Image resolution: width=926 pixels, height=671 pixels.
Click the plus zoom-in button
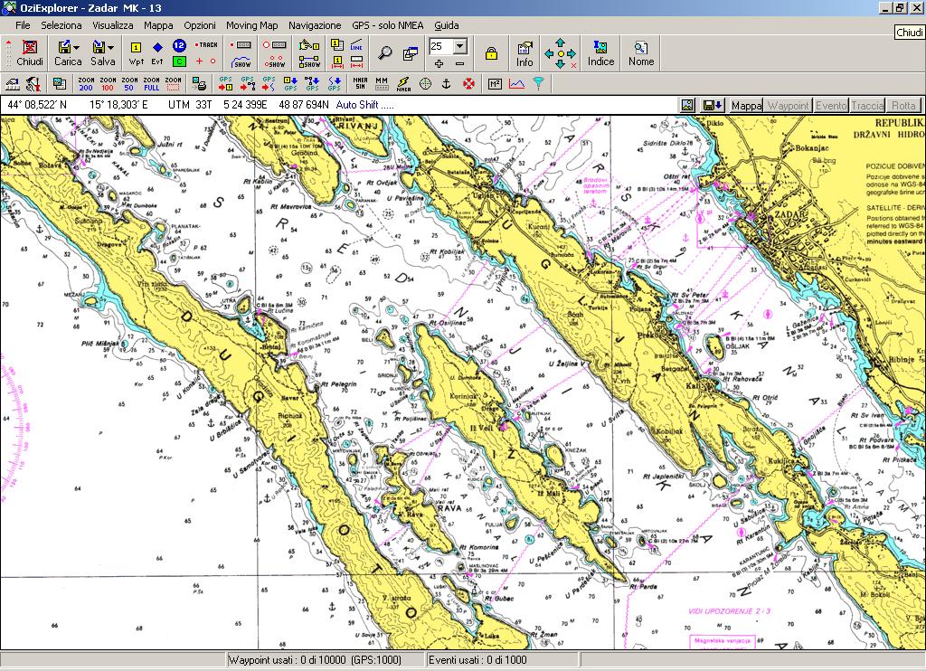click(439, 63)
